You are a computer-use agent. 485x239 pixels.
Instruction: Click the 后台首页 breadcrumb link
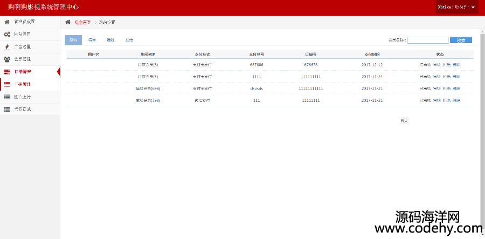point(83,22)
